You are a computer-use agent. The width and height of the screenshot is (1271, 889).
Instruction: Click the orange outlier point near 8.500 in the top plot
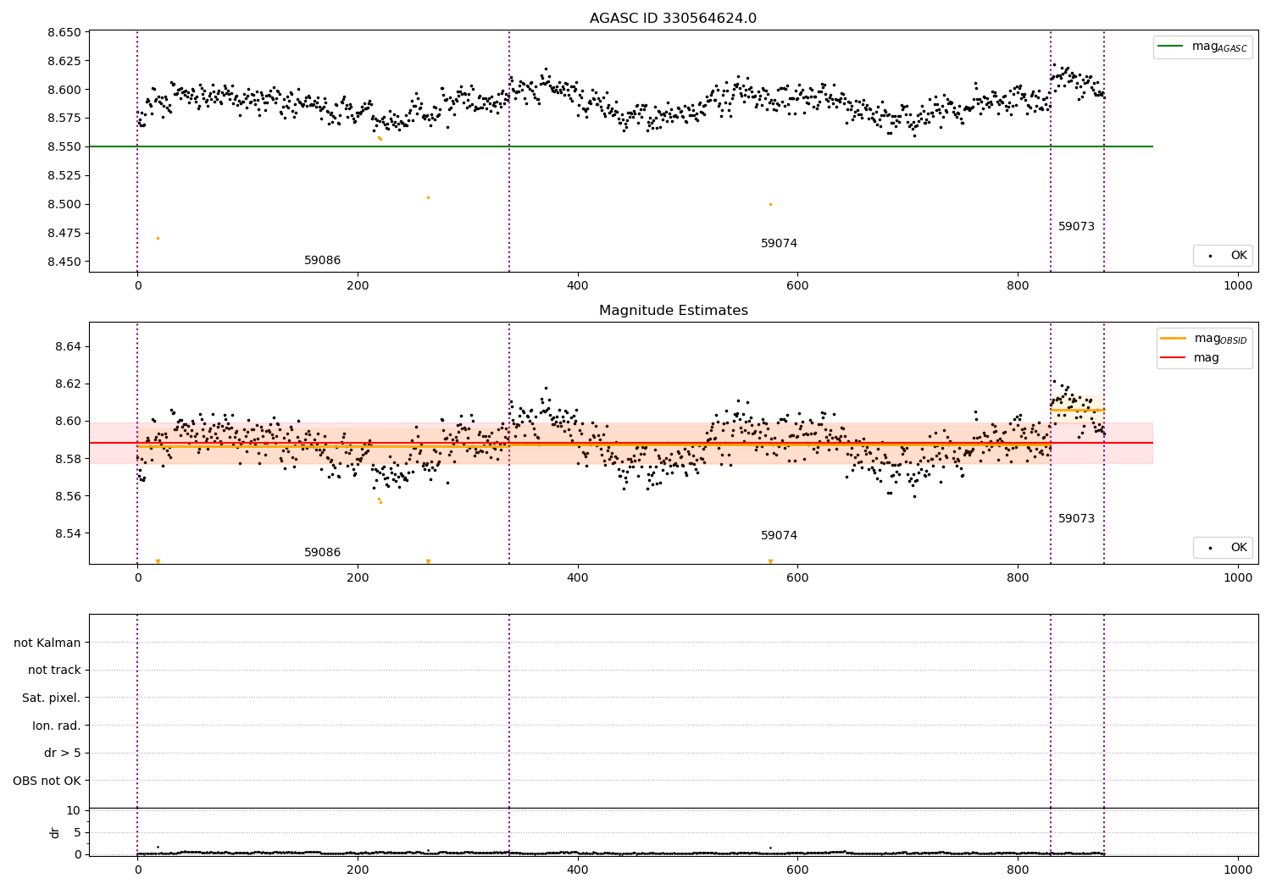pos(770,204)
